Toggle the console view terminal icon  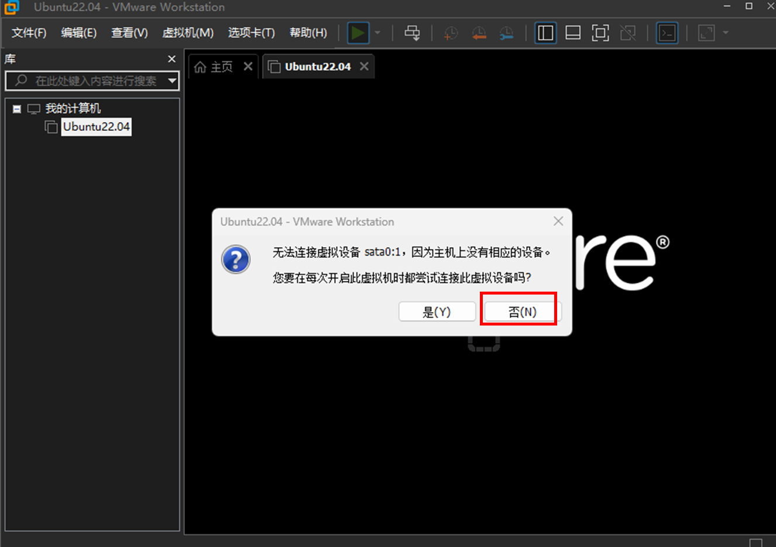pos(667,33)
